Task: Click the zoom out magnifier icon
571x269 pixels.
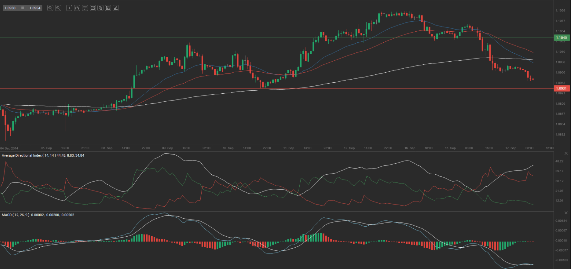Action: [x=50, y=8]
